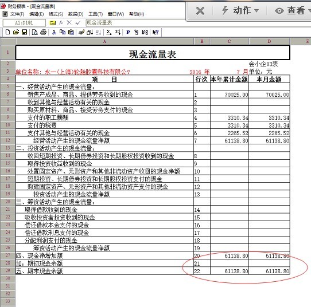Click the large X in the overlay bar
This screenshot has width=311, height=307.
coord(200,10)
